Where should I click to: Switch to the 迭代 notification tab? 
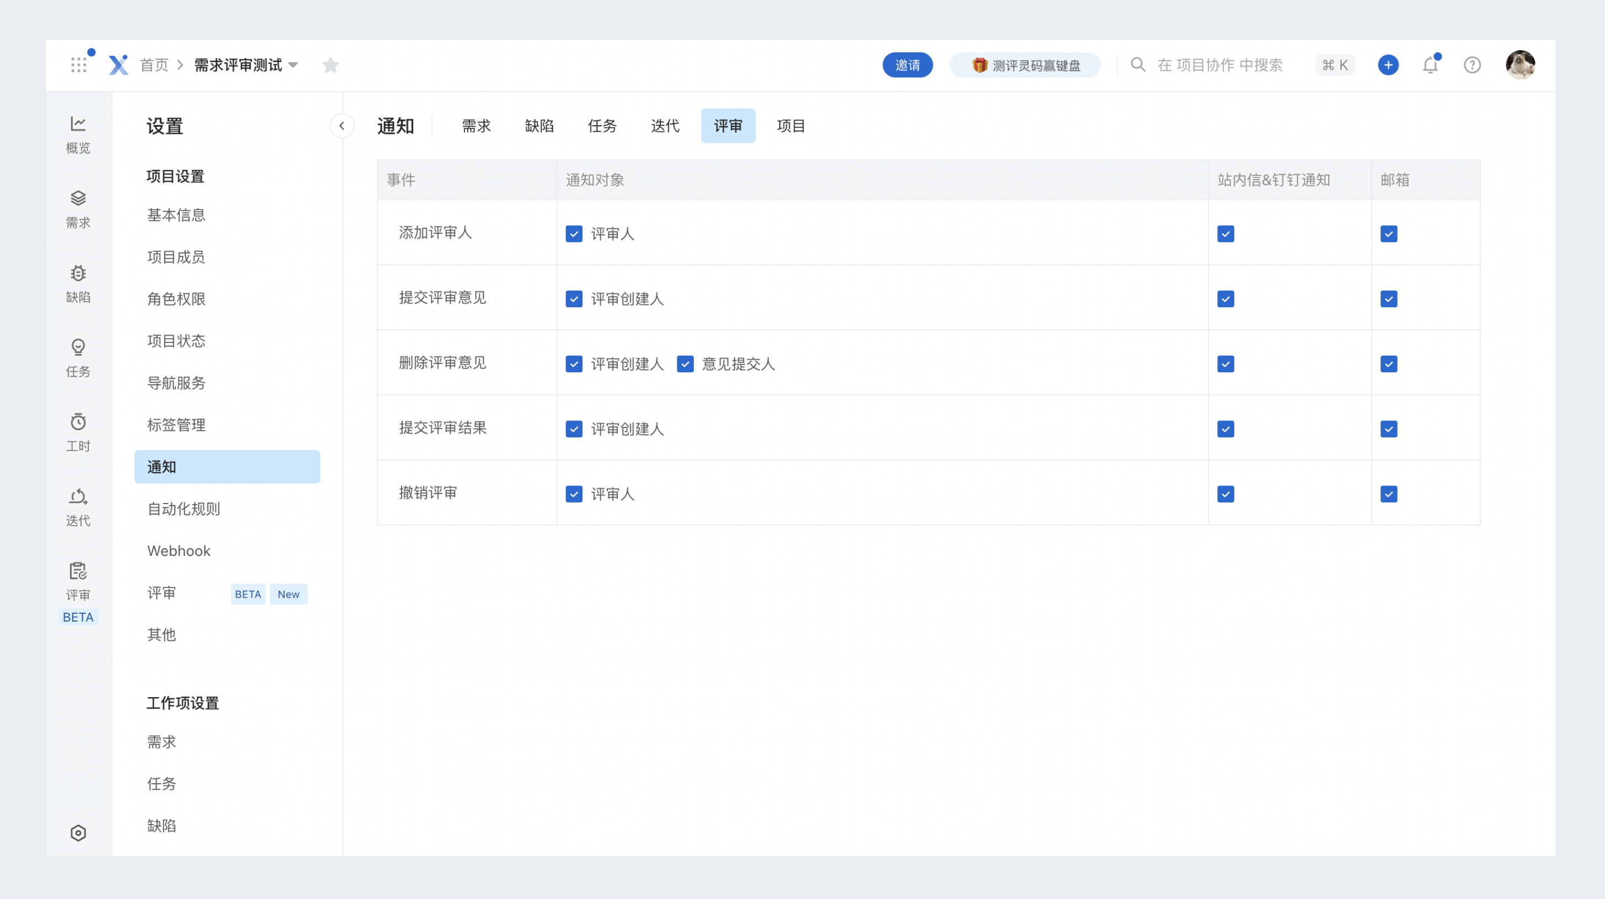(665, 126)
